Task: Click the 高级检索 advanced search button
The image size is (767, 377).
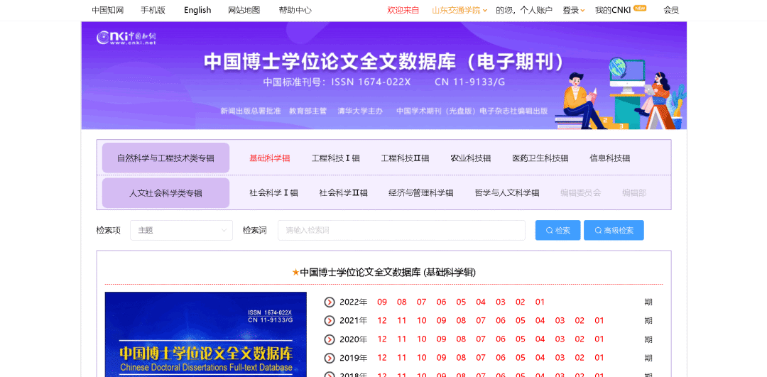Action: coord(614,230)
